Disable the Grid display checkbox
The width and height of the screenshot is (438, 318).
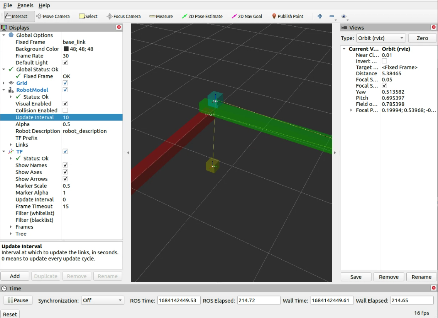[x=65, y=83]
